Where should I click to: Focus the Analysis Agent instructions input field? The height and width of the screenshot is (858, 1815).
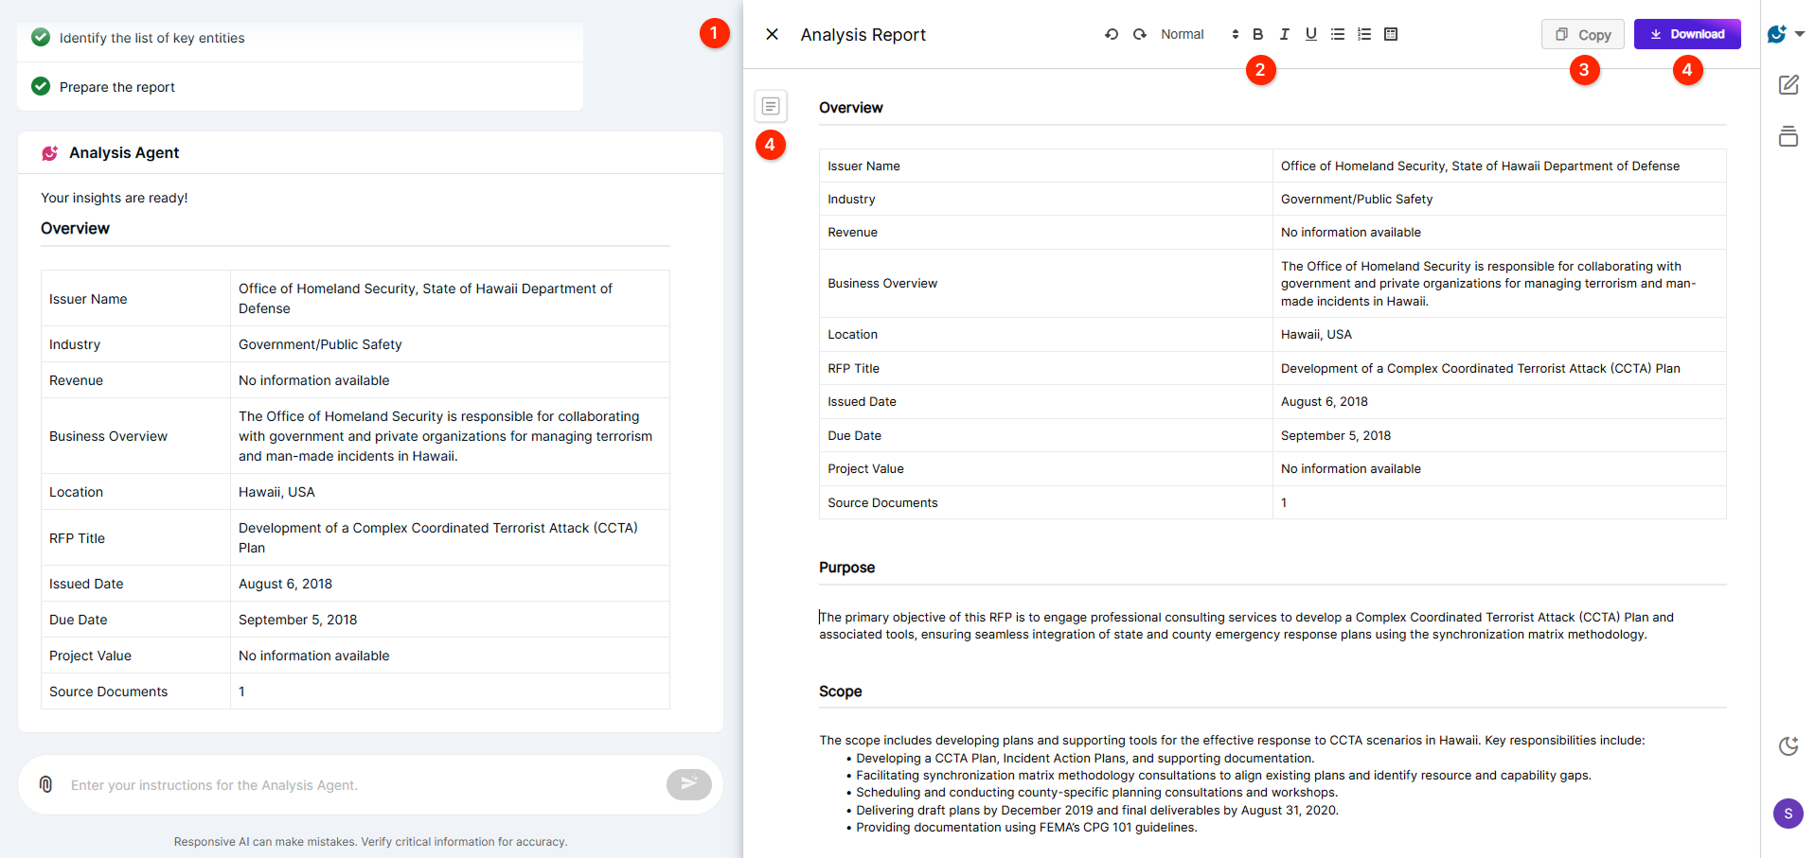(x=360, y=785)
